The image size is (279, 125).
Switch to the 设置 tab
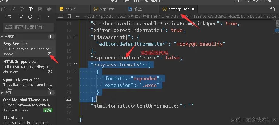pyautogui.click(x=142, y=9)
